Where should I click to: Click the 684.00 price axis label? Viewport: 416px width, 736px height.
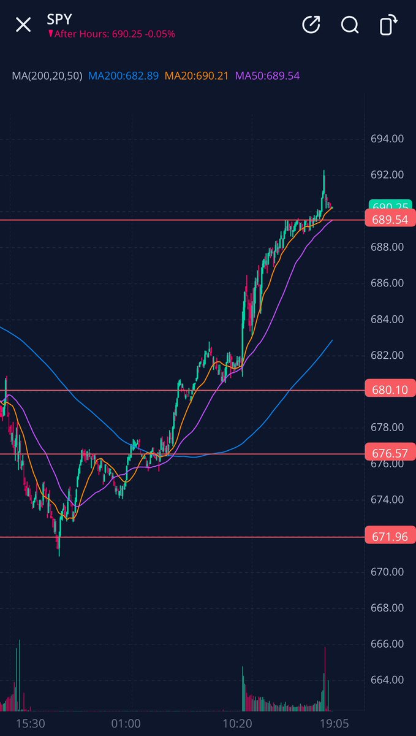pos(387,319)
